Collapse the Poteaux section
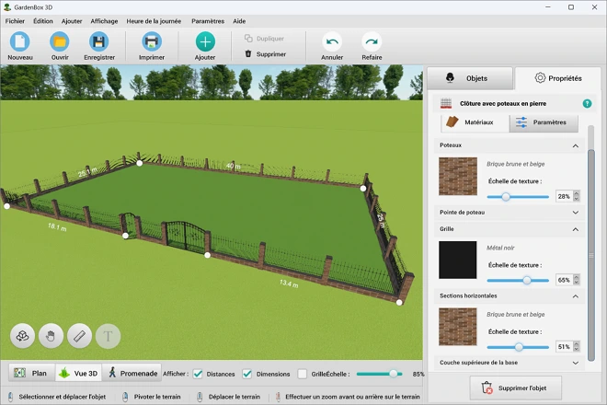 [x=576, y=145]
